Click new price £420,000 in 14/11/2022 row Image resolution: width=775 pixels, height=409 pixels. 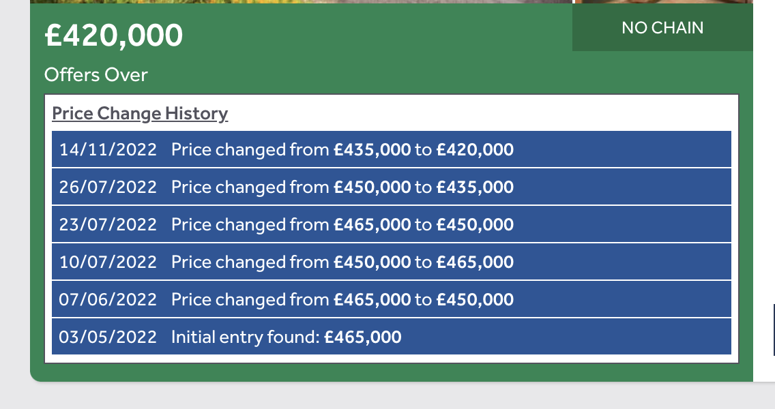[475, 150]
